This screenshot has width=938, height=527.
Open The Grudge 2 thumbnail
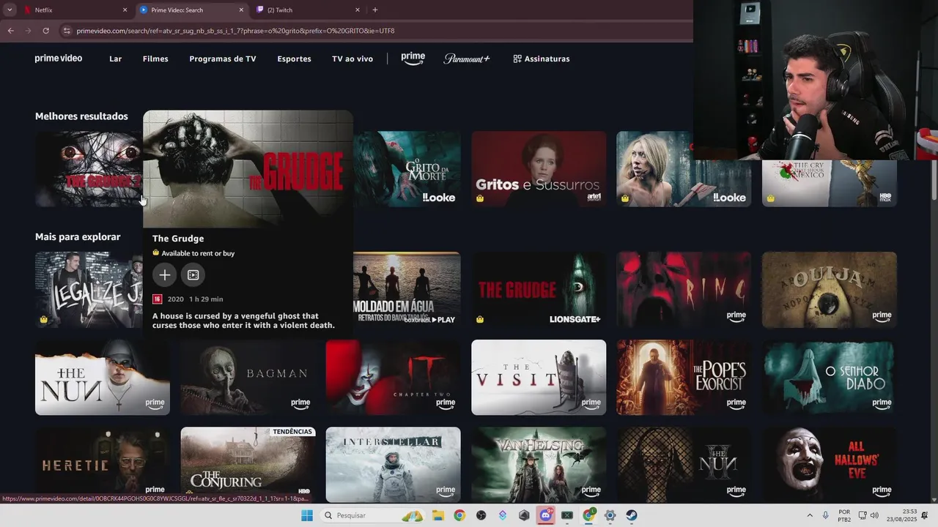tap(89, 169)
